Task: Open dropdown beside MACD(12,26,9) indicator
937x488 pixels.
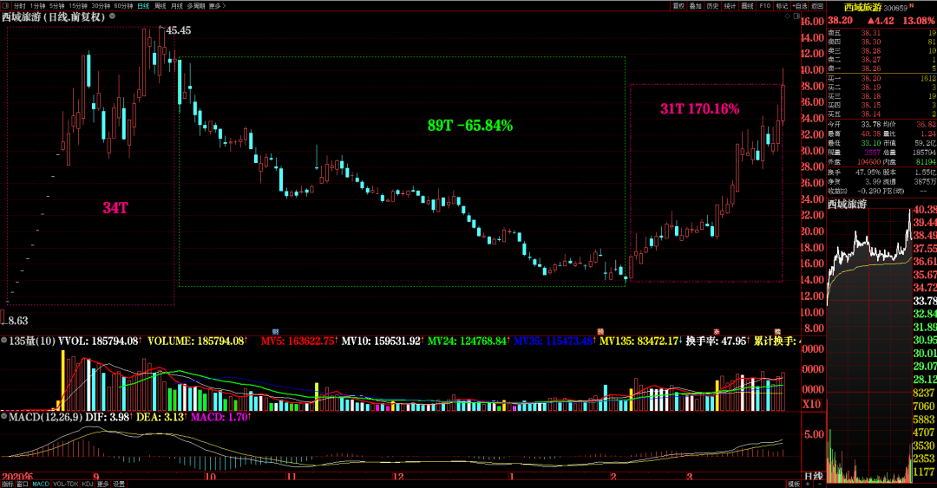Action: pos(4,416)
